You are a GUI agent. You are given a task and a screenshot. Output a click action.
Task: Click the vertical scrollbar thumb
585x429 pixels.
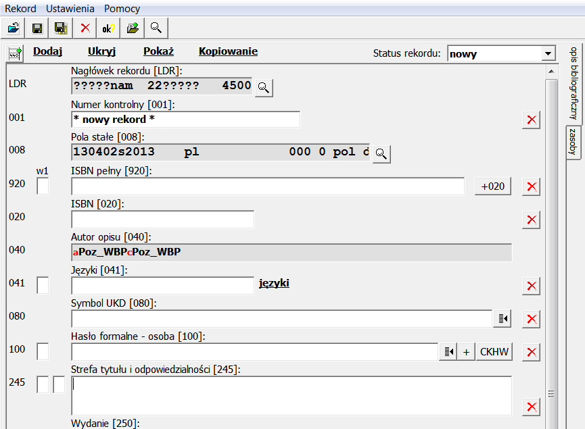[551, 253]
